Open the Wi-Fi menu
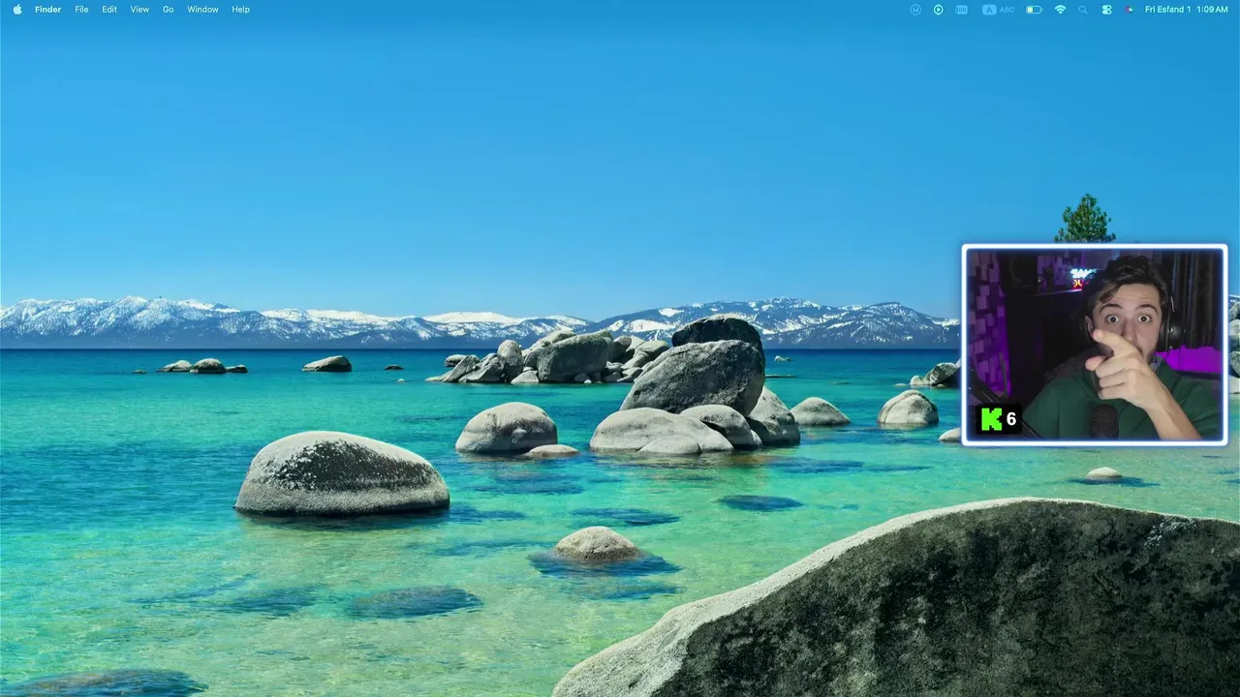 point(1060,9)
